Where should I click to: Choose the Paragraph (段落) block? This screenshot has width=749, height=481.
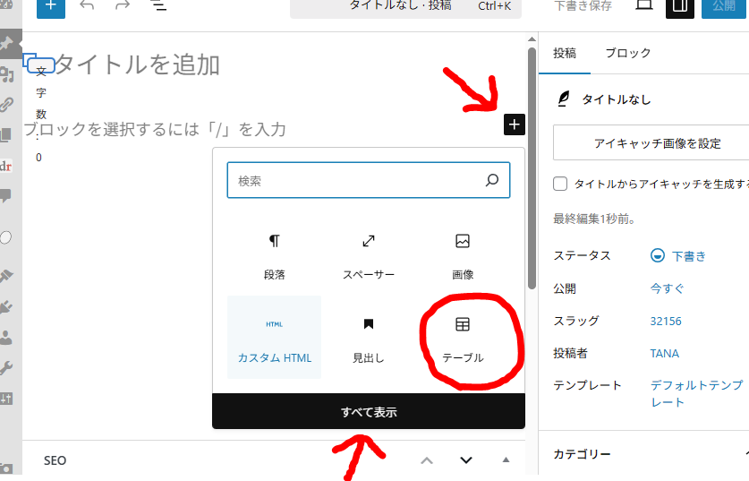click(275, 255)
